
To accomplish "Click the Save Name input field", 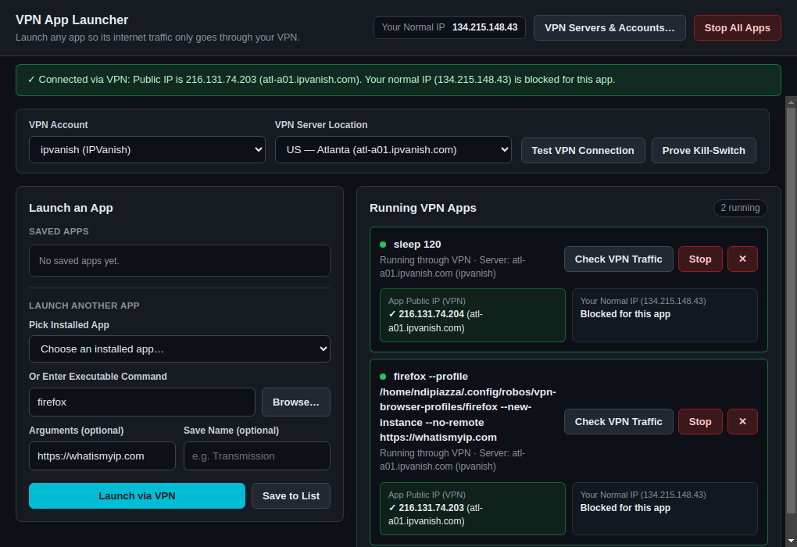I will pos(257,456).
